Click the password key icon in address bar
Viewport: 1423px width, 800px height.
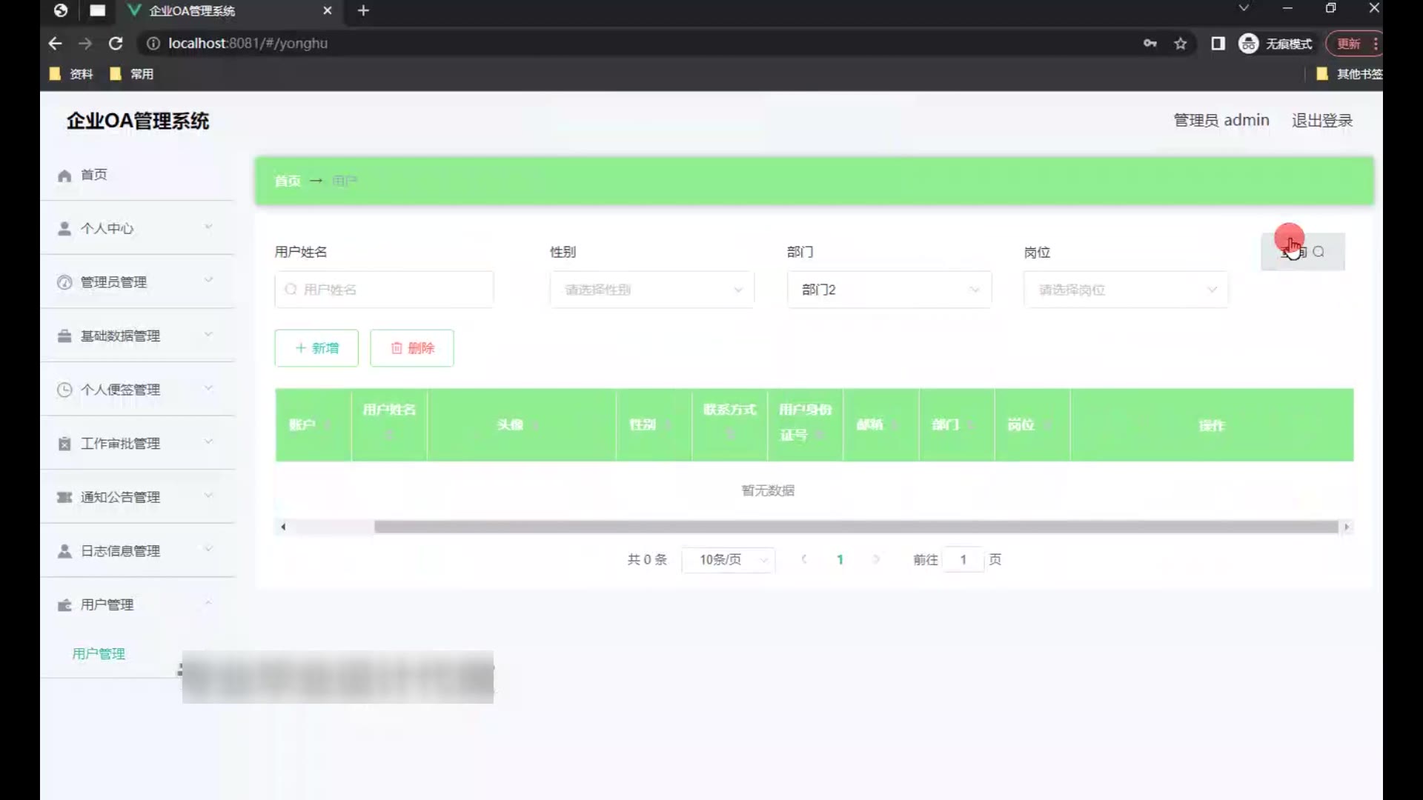pos(1150,44)
